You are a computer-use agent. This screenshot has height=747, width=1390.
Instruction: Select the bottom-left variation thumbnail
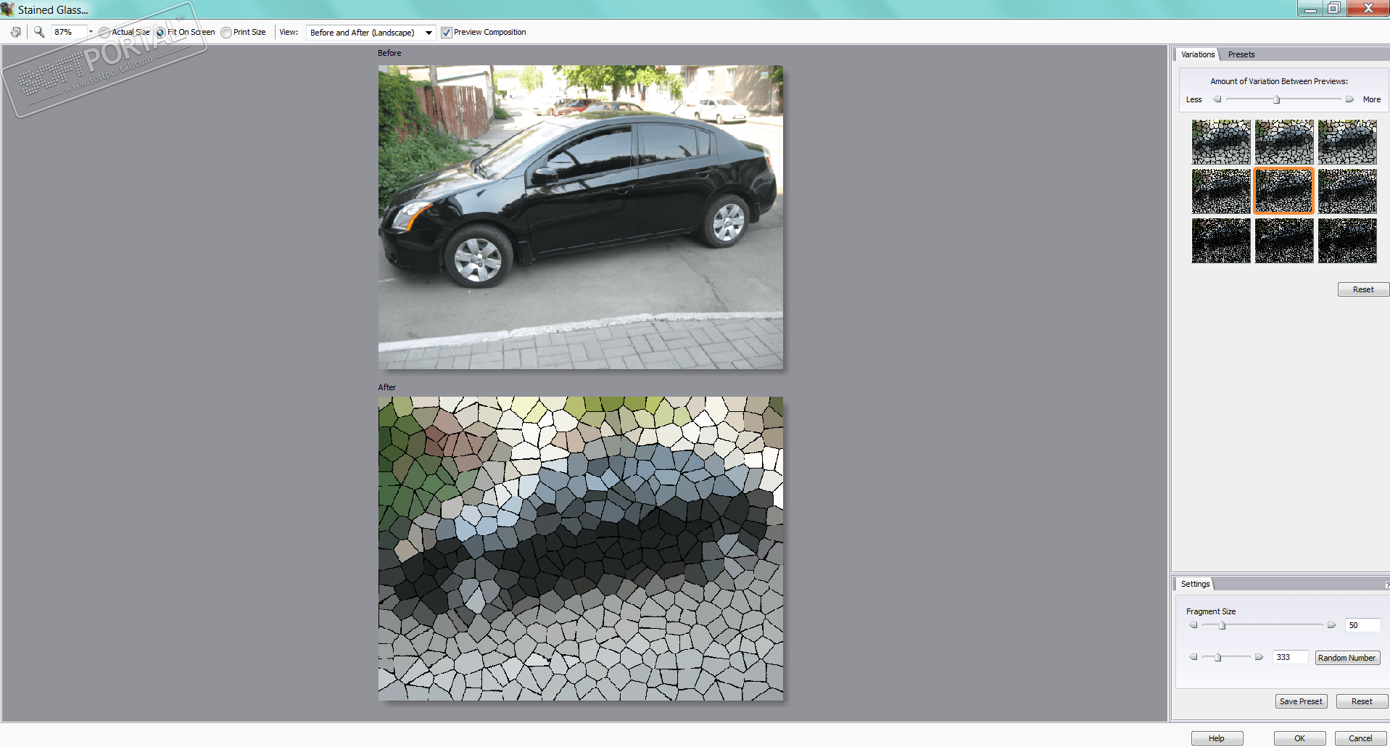(1221, 241)
